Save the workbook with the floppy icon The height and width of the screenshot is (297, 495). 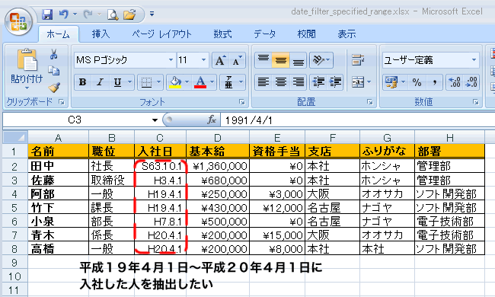[x=47, y=14]
